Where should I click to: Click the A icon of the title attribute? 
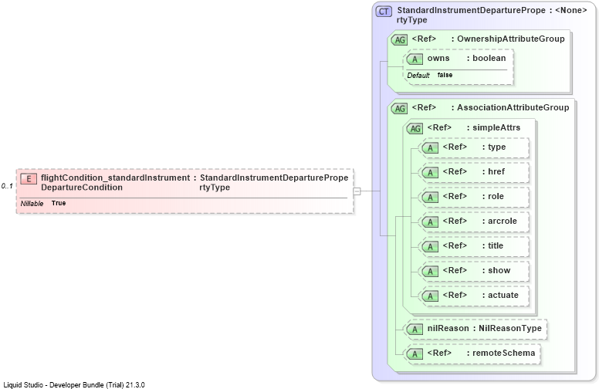tap(430, 247)
